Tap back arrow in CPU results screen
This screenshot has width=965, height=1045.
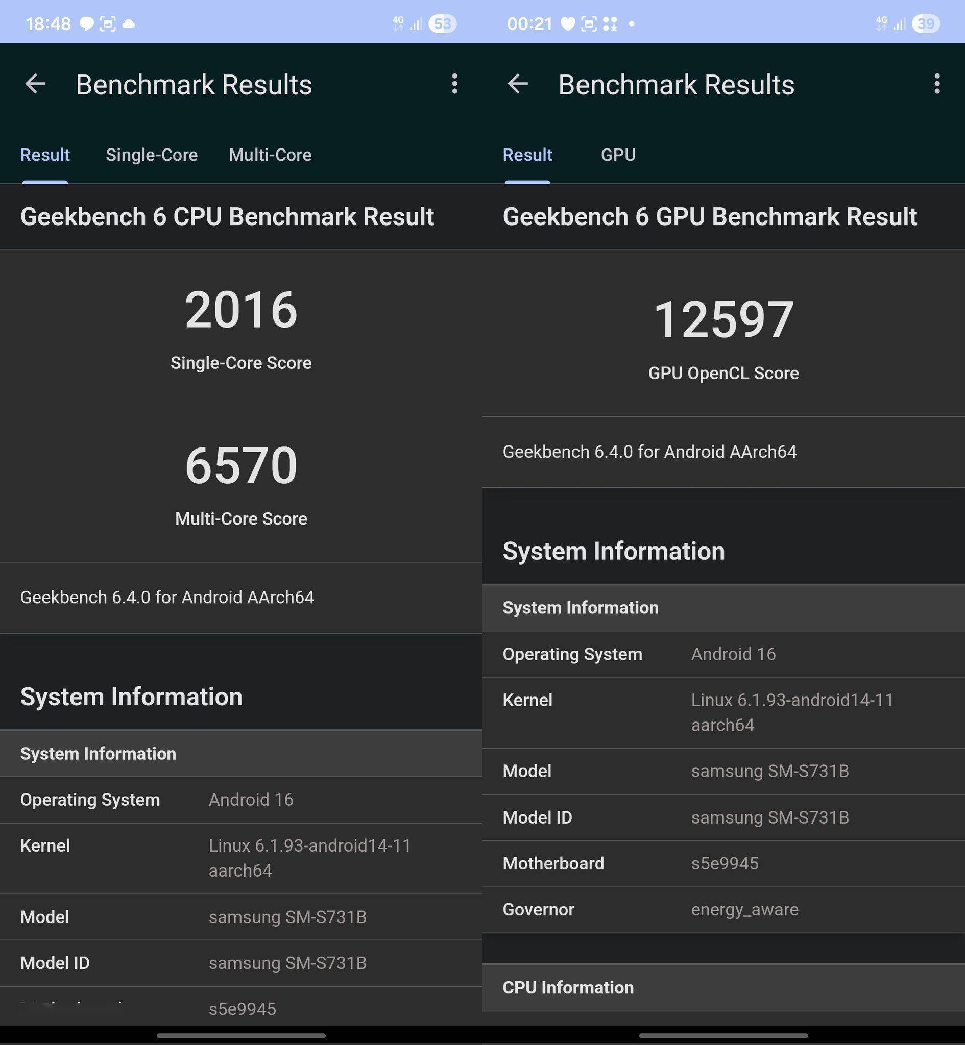pyautogui.click(x=36, y=84)
